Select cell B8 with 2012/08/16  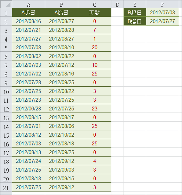[62, 74]
